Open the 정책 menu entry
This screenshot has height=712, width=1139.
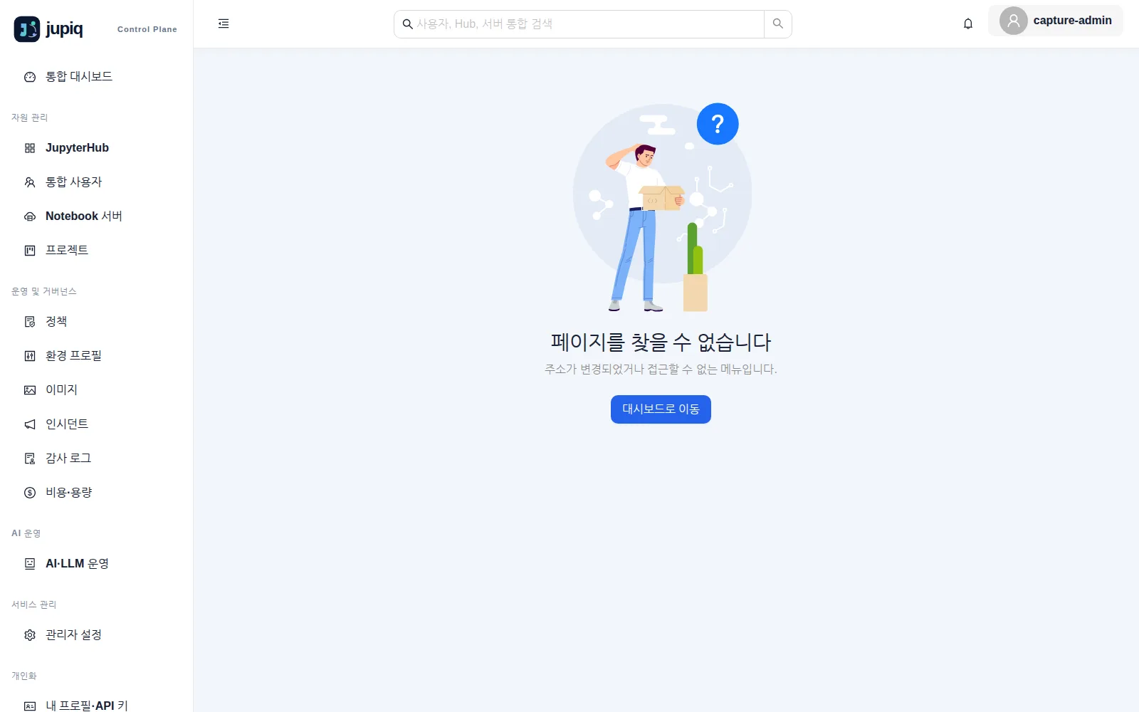coord(96,322)
